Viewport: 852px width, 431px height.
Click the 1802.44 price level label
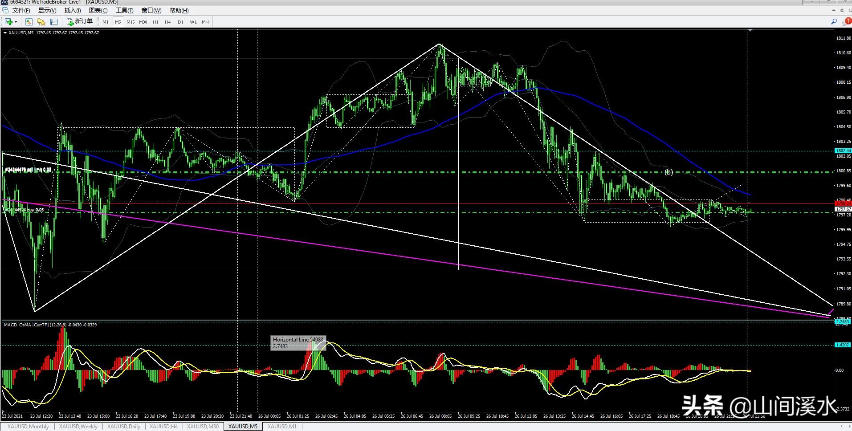pos(843,151)
